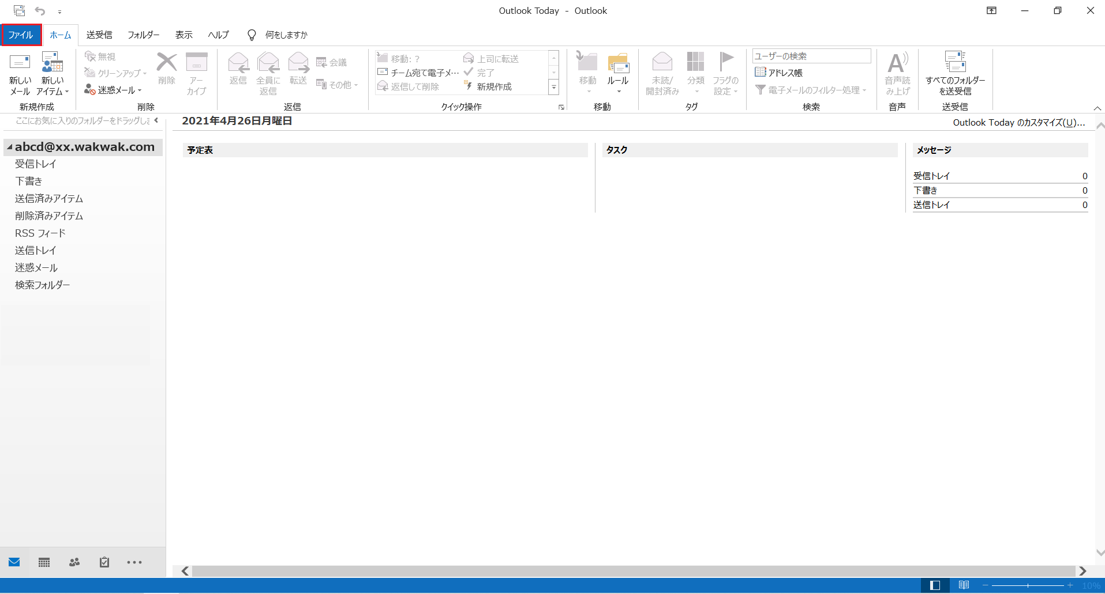Open the 受信トレイ folder in the tree
The image size is (1105, 594).
click(x=36, y=164)
